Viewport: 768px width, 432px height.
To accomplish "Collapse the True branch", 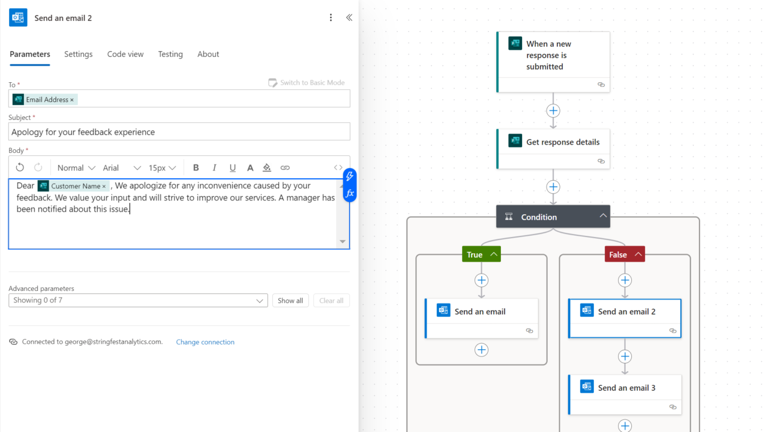I will click(x=494, y=254).
